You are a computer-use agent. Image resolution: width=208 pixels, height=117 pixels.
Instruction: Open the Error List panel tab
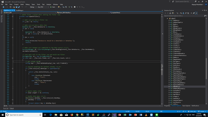[x=6, y=108]
